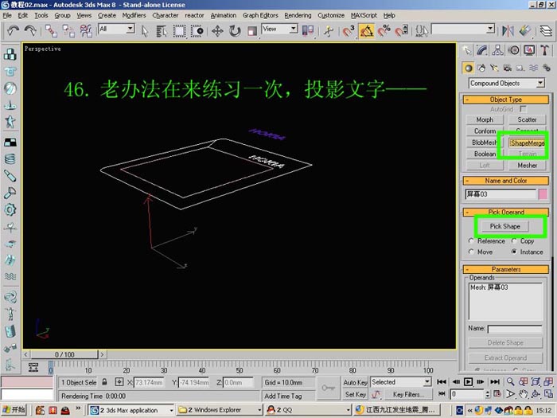Choose Rectangular Selection Region tool
The width and height of the screenshot is (557, 418).
coord(179,31)
